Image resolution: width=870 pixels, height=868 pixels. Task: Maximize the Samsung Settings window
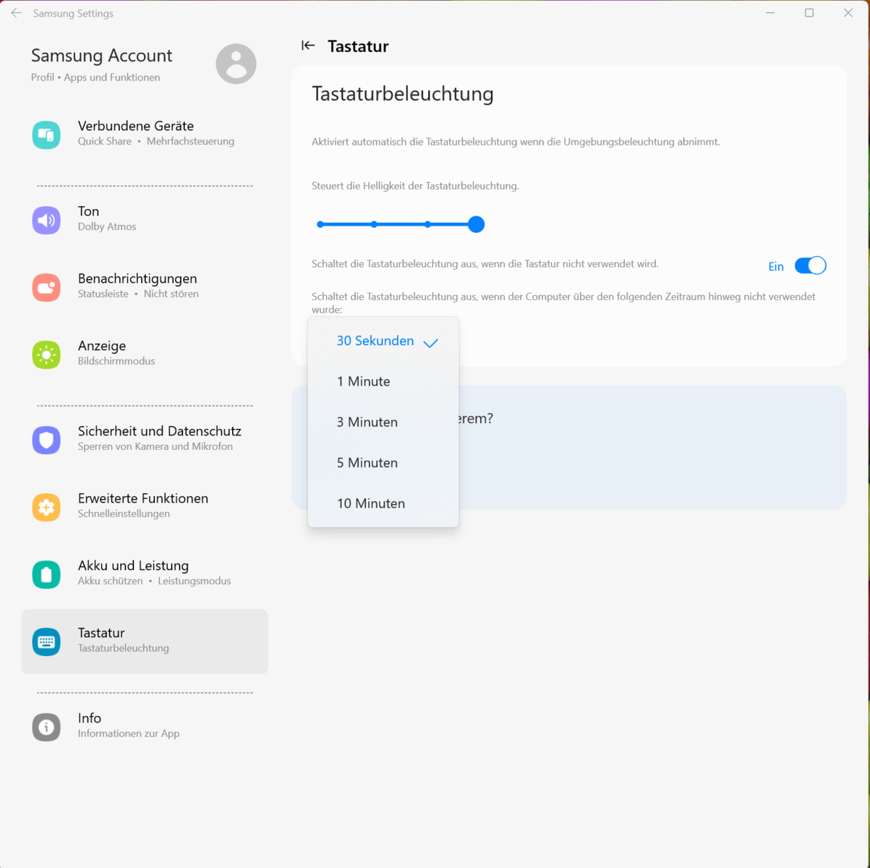(x=809, y=13)
